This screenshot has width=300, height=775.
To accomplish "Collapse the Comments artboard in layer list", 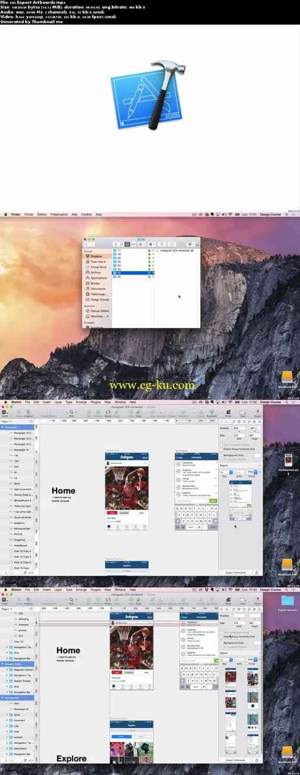I will [2, 427].
